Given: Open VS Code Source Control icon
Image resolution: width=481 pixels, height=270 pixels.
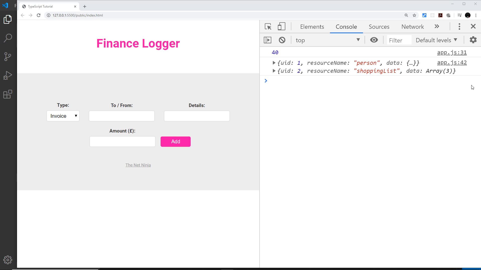Looking at the screenshot, I should (x=8, y=56).
